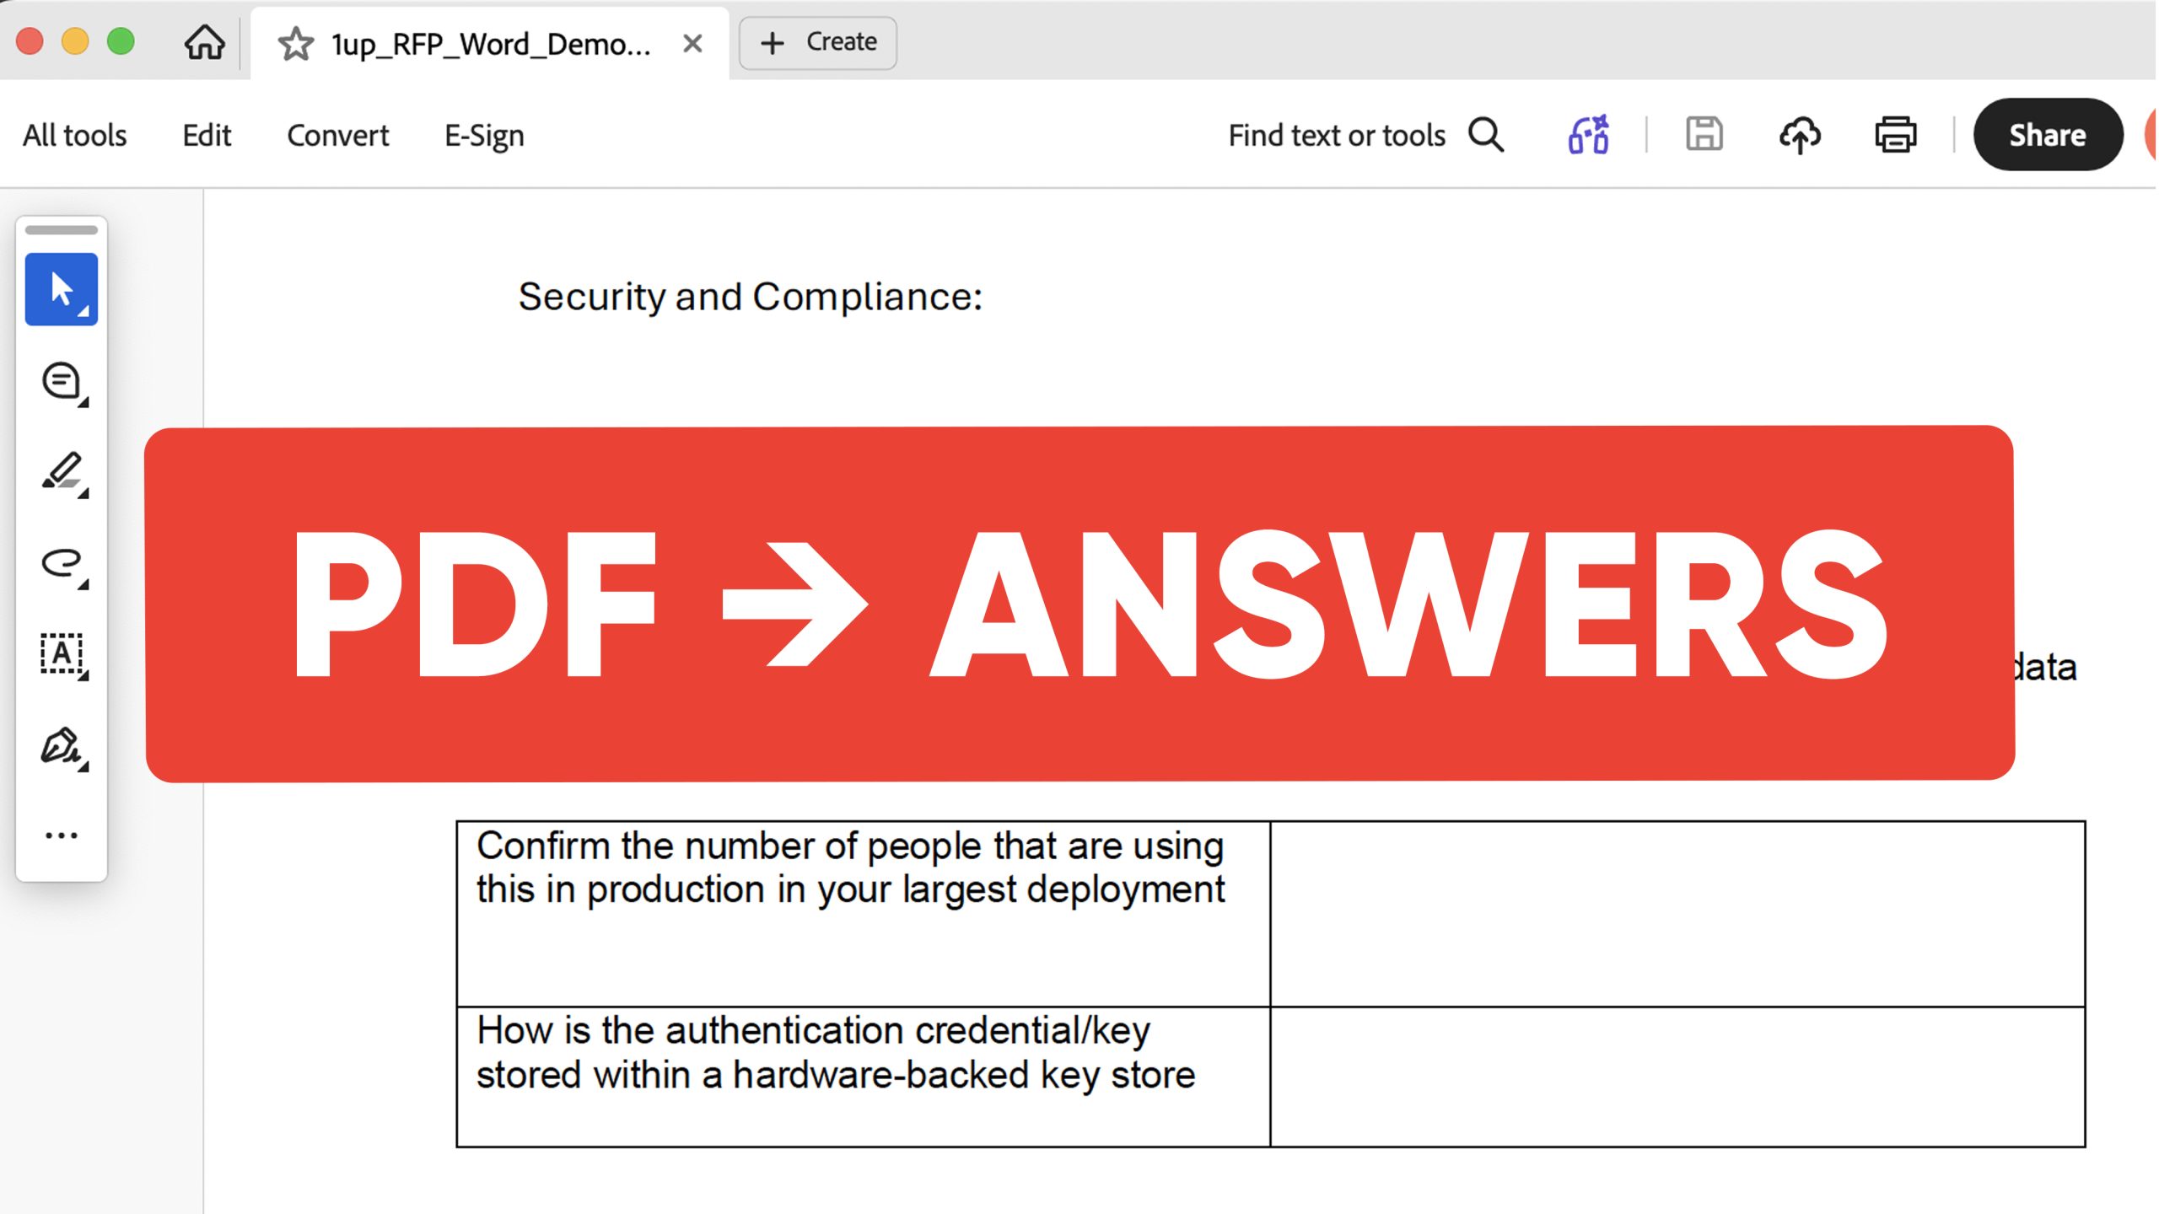Print the document
The image size is (2159, 1214).
point(1895,135)
